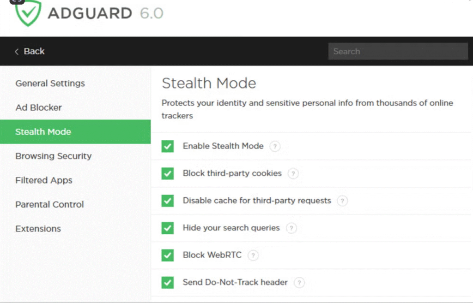Switch to the Ad Blocker section
Image resolution: width=473 pixels, height=303 pixels.
(x=38, y=107)
